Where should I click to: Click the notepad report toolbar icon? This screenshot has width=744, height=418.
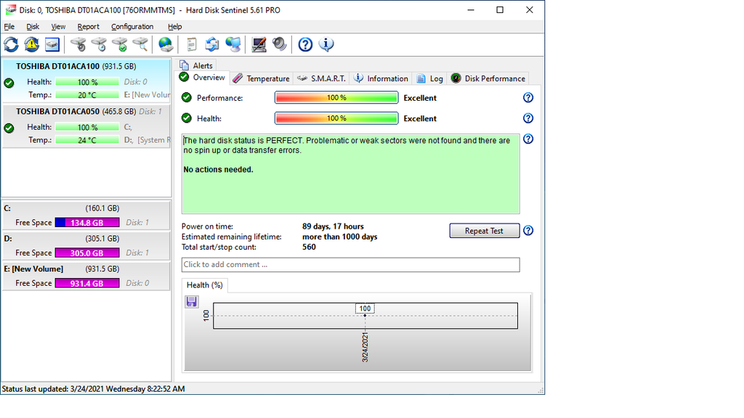click(x=191, y=44)
